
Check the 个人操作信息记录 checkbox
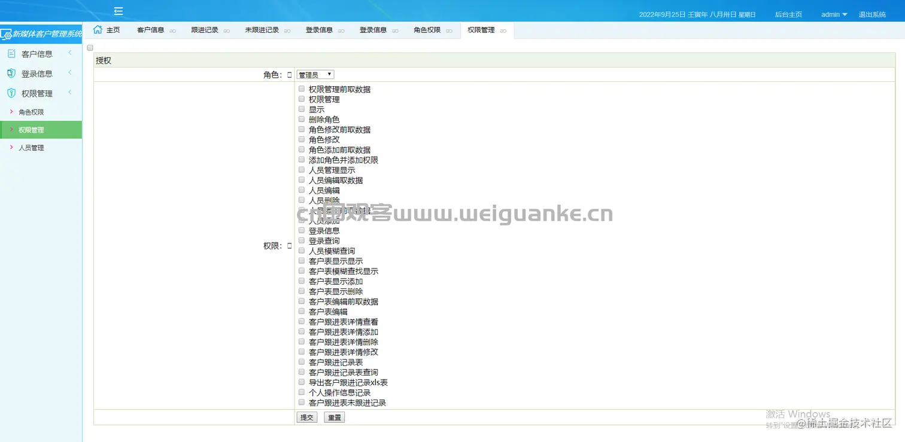pos(302,392)
